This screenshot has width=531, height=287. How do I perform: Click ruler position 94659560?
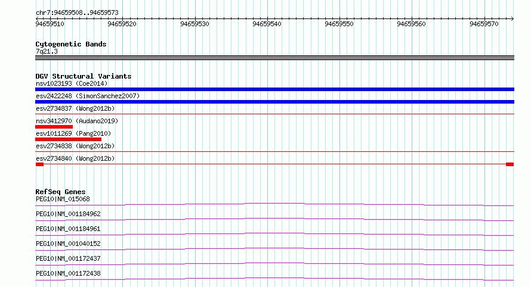[x=411, y=24]
